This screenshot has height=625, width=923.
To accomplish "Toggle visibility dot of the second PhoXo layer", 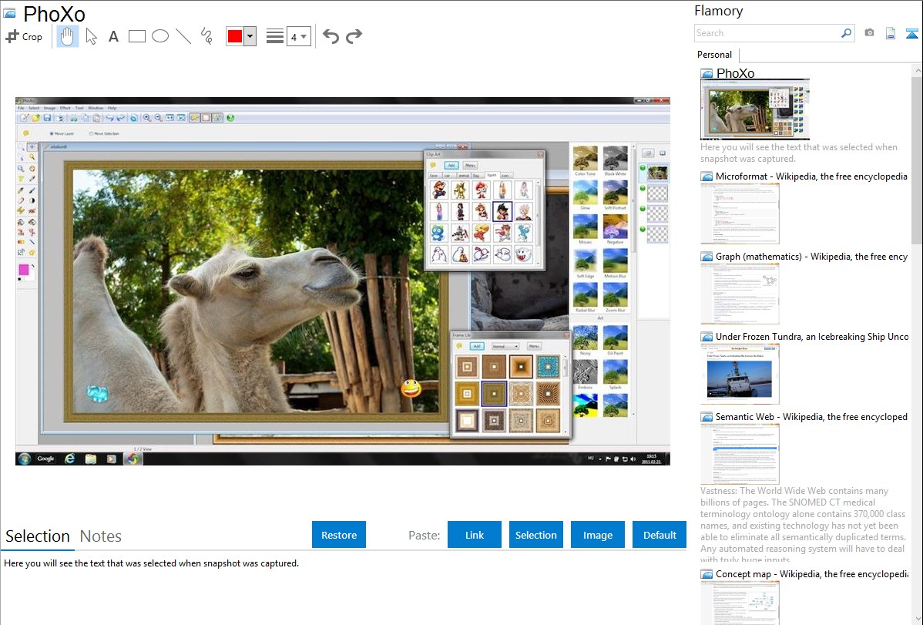I will (643, 189).
